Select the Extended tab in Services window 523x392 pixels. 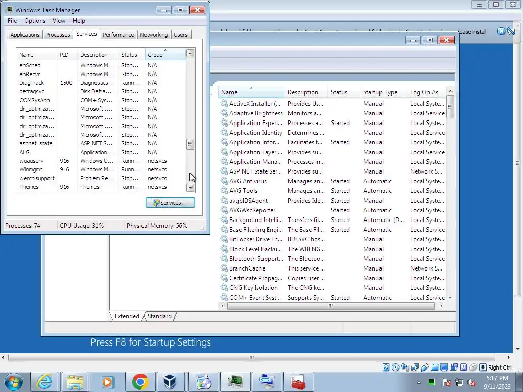(127, 316)
